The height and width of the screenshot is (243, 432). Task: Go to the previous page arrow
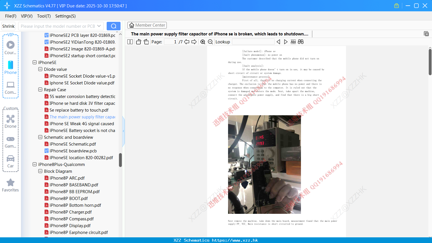click(x=187, y=42)
